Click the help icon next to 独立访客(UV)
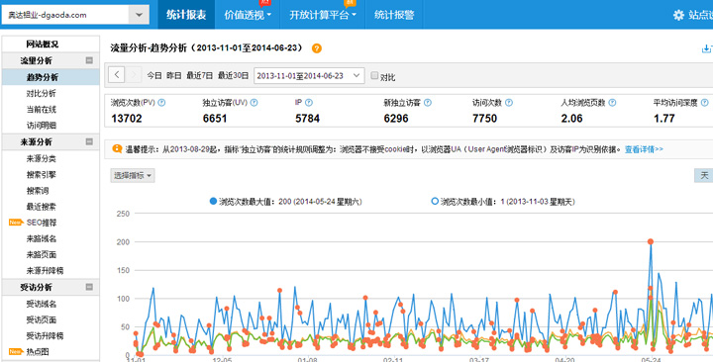This screenshot has width=713, height=362. (x=255, y=103)
